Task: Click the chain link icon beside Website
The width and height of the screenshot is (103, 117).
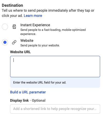Action: [14, 42]
